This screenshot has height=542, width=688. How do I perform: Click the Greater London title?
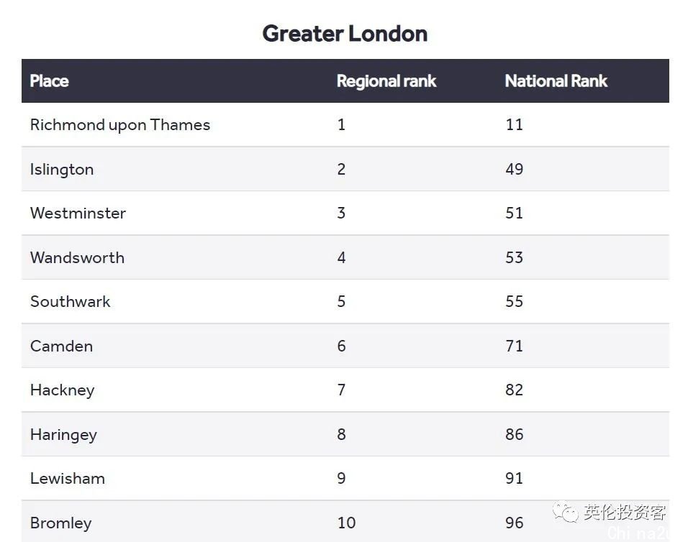click(x=345, y=34)
